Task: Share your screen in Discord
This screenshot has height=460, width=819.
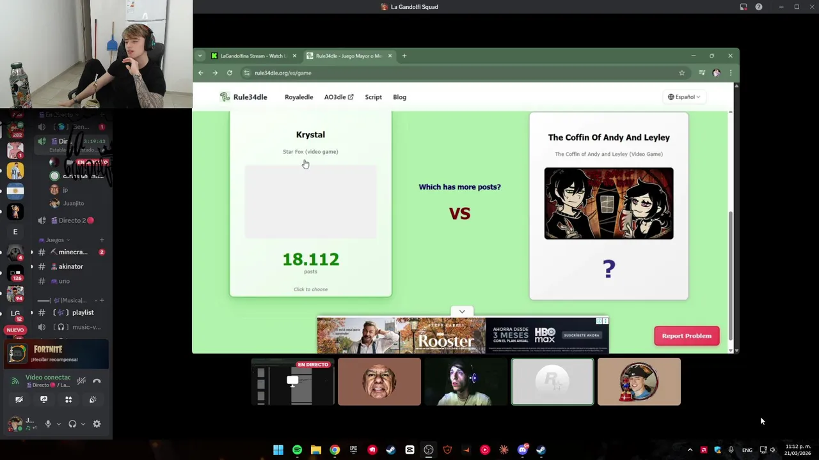Action: (44, 400)
